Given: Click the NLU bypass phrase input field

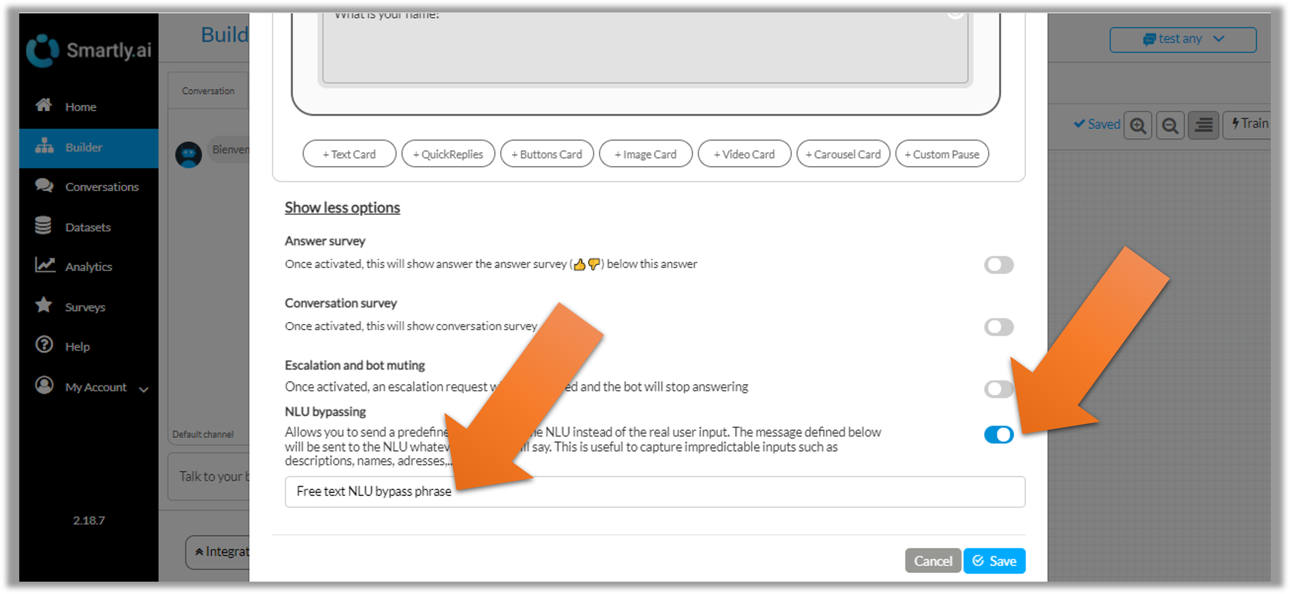Looking at the screenshot, I should [x=654, y=492].
